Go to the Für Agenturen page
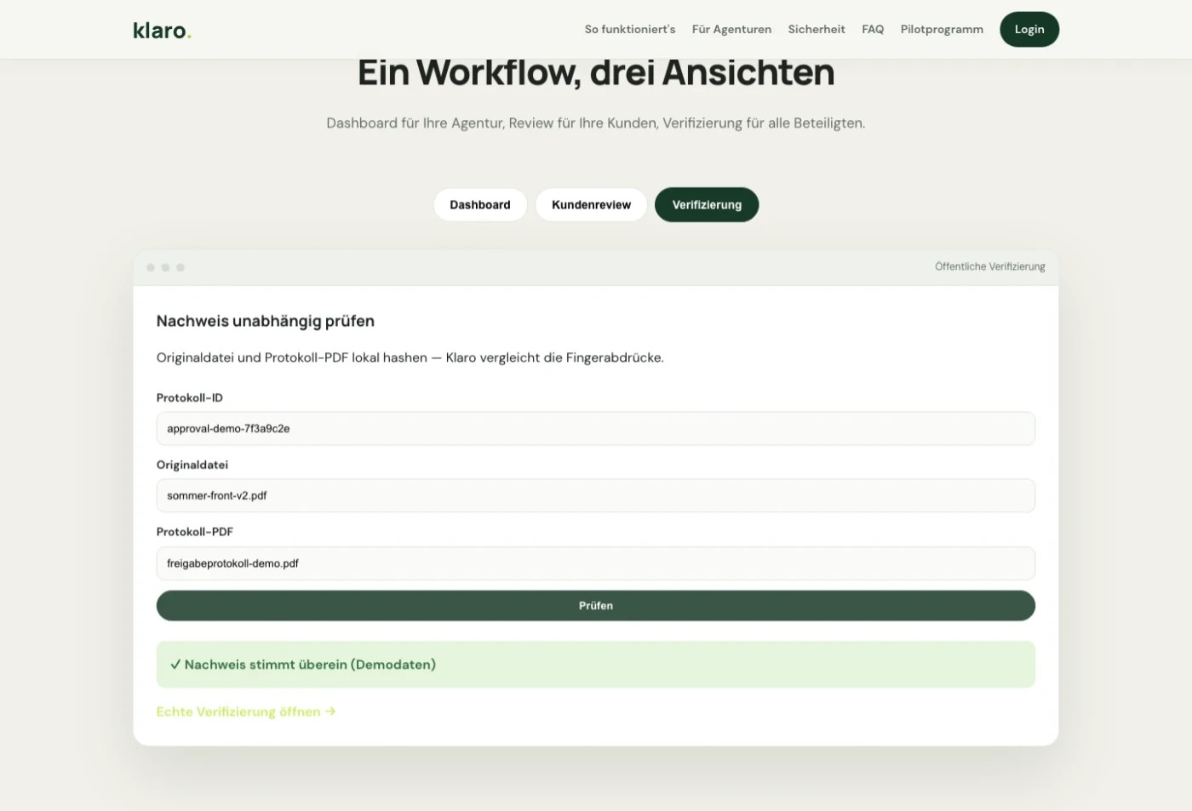This screenshot has width=1192, height=811. coord(731,29)
